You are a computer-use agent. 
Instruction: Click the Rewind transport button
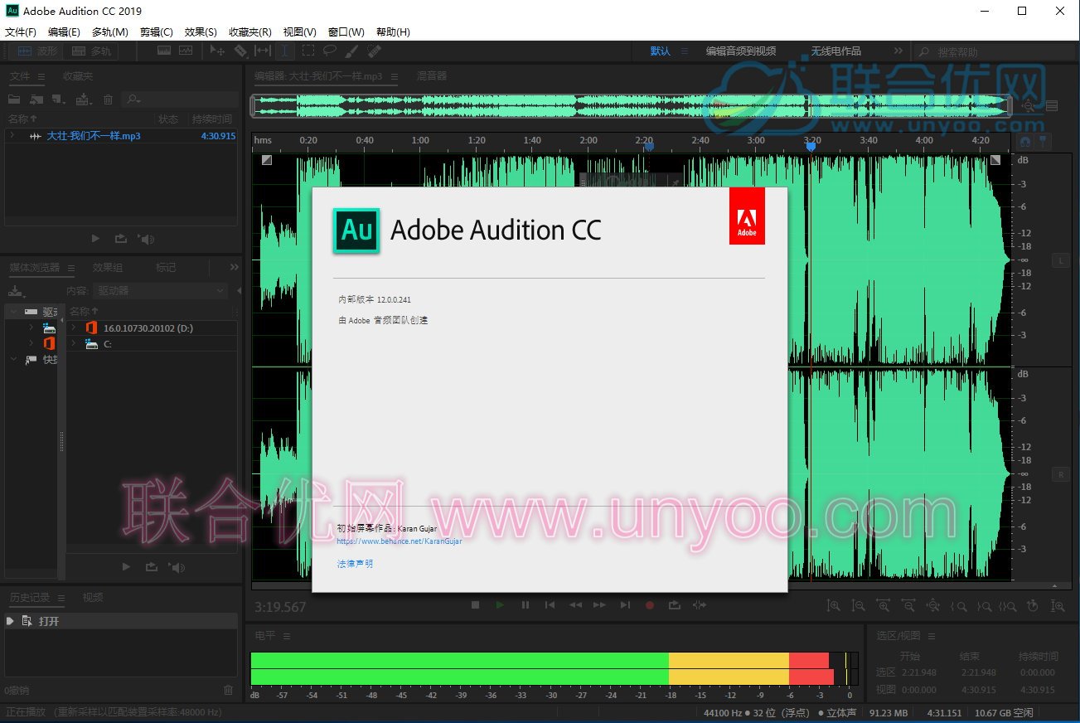[x=574, y=605]
